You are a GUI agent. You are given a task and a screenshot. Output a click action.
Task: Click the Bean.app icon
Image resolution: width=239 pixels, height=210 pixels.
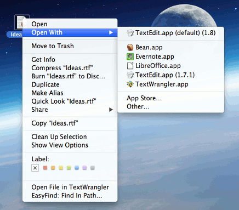click(x=130, y=48)
